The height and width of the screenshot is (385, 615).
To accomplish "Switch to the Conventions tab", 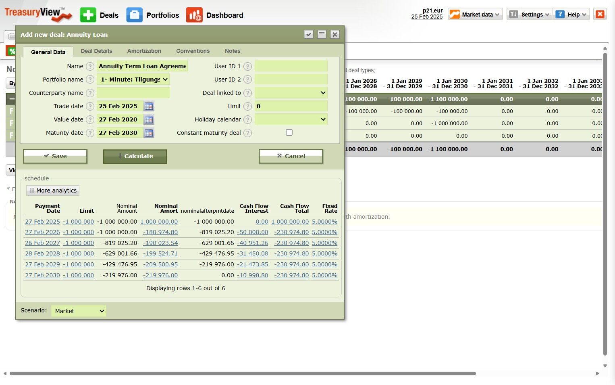I will pyautogui.click(x=193, y=51).
